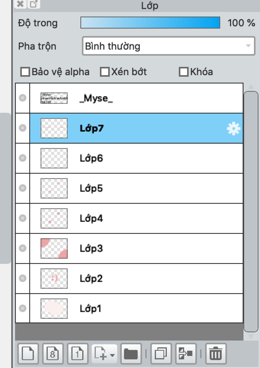Screen dimensions: 260x368
Task: Select the Lớp5 layer
Action: (136, 188)
